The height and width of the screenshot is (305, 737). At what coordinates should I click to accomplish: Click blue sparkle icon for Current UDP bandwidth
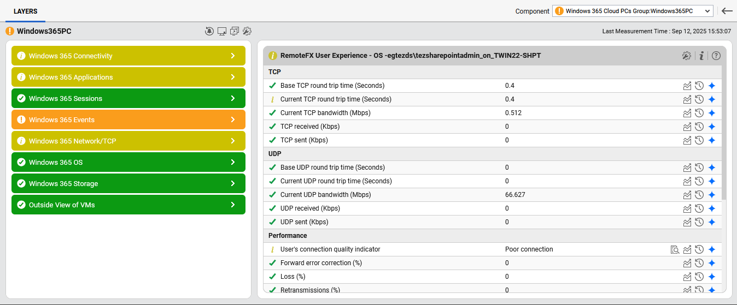711,195
